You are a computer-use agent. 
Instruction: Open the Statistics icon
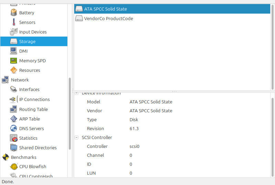(14, 138)
